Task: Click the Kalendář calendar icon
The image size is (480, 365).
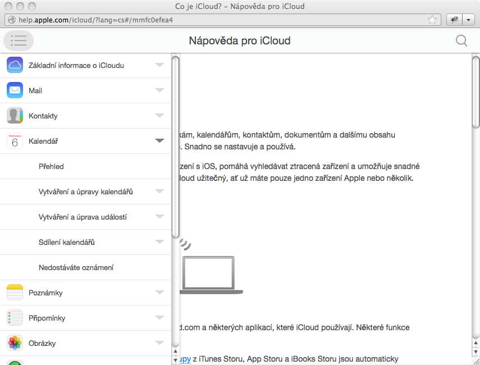Action: pyautogui.click(x=15, y=141)
